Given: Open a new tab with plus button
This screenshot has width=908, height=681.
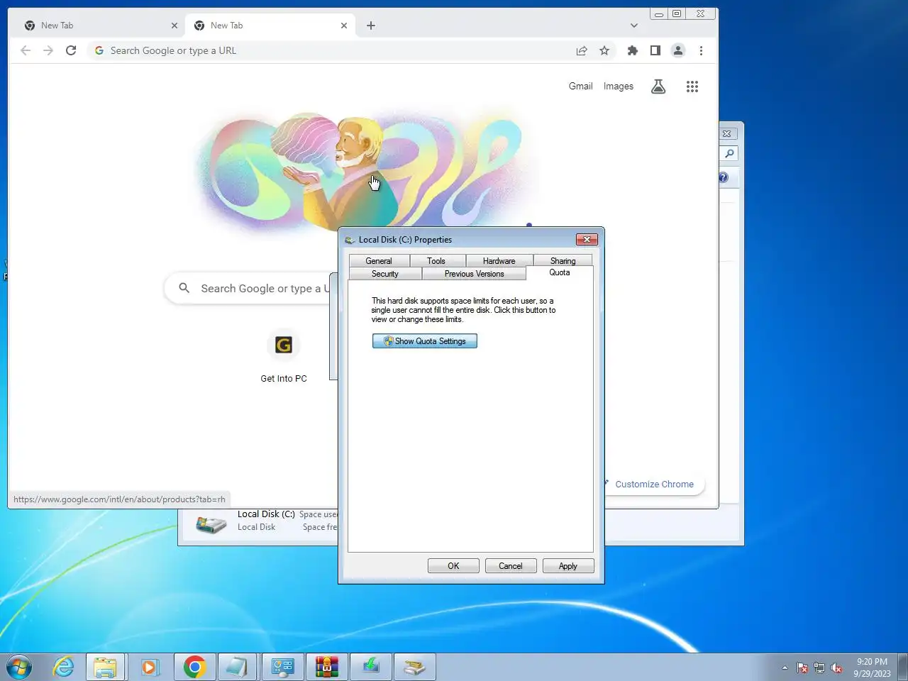Looking at the screenshot, I should point(371,26).
